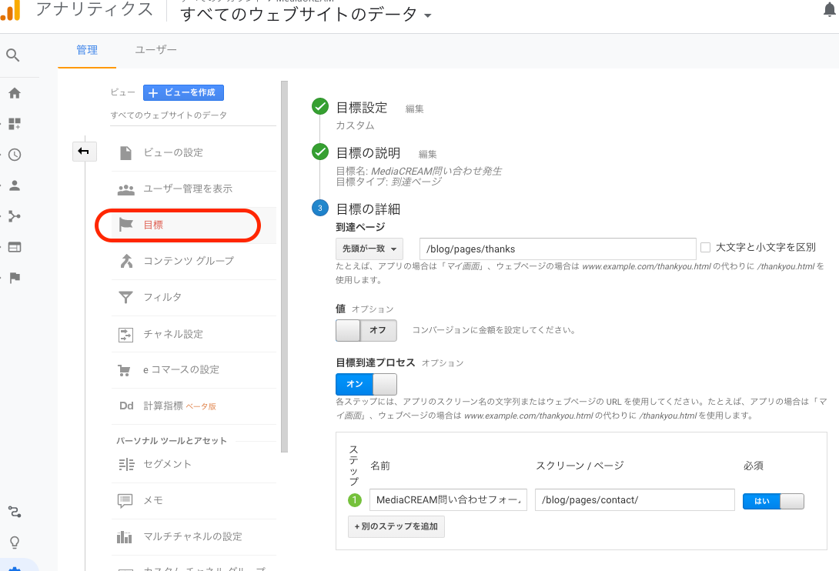The image size is (839, 571).
Task: Toggle the 値 switch currently オフ
Action: coord(366,330)
